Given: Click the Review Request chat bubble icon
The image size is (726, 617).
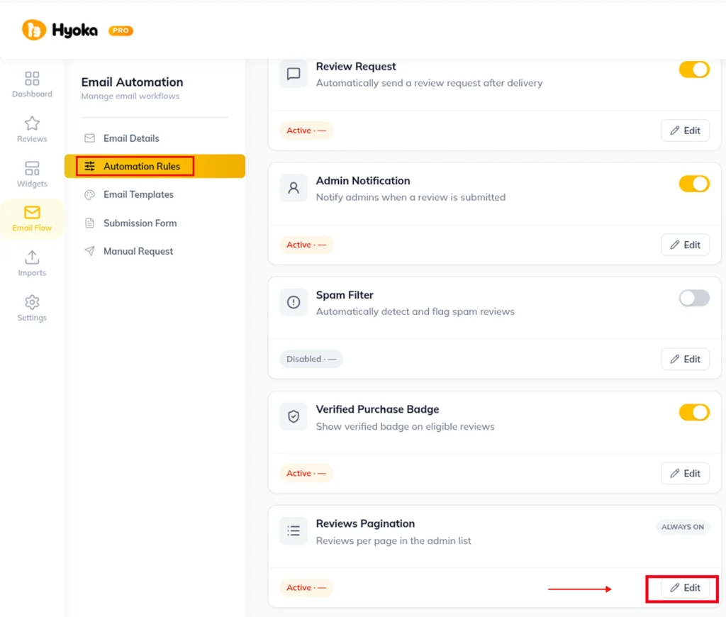Looking at the screenshot, I should point(294,74).
